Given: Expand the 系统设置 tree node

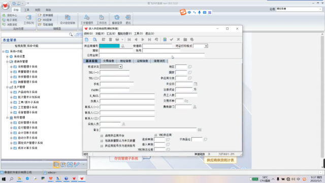Looking at the screenshot, I should click(x=7, y=56).
